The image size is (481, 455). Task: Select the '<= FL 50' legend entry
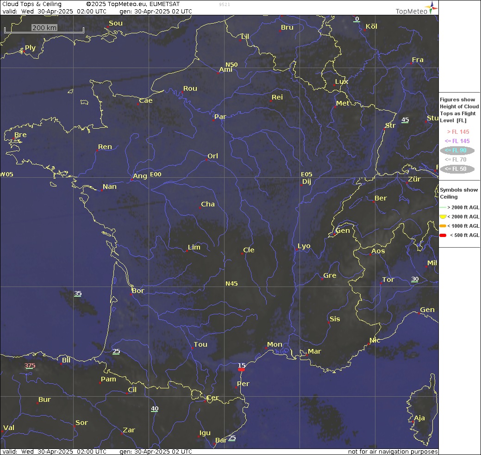tap(457, 169)
